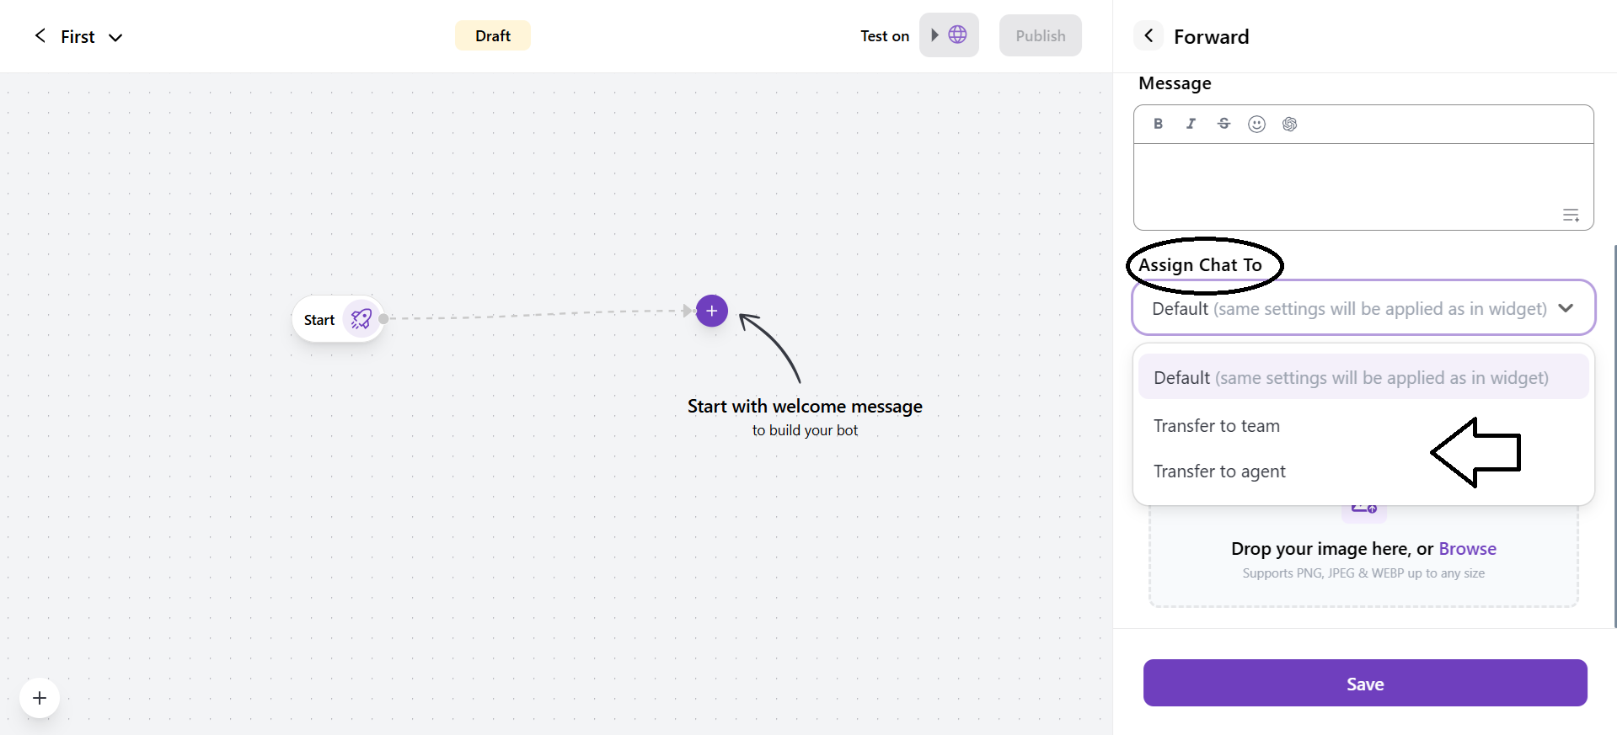The height and width of the screenshot is (735, 1617).
Task: Apply strikethrough formatting to the message
Action: pyautogui.click(x=1223, y=124)
